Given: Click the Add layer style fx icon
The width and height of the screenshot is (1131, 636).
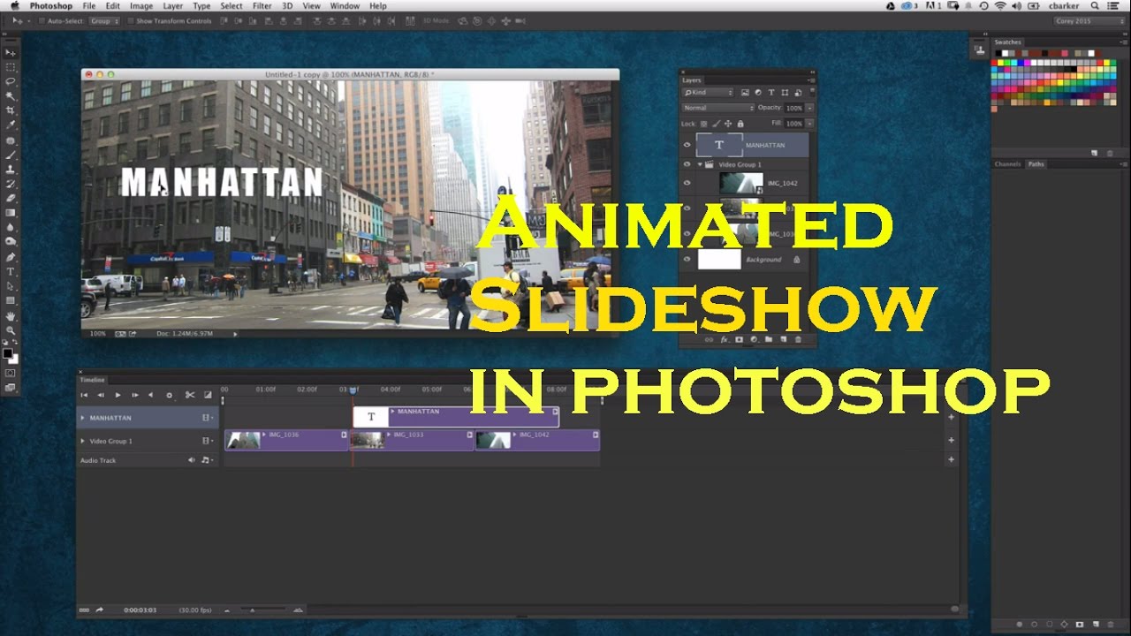Looking at the screenshot, I should pos(724,339).
